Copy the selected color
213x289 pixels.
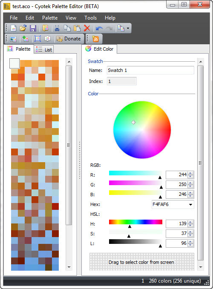[67, 28]
